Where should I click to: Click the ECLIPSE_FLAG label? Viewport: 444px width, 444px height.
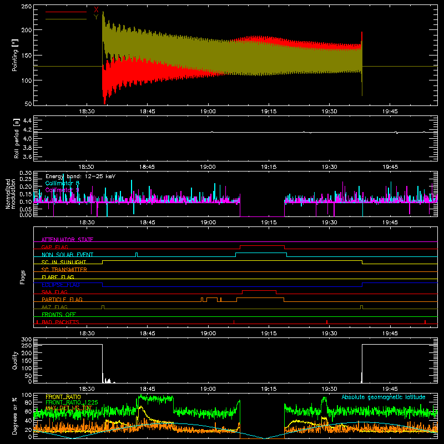pyautogui.click(x=60, y=285)
